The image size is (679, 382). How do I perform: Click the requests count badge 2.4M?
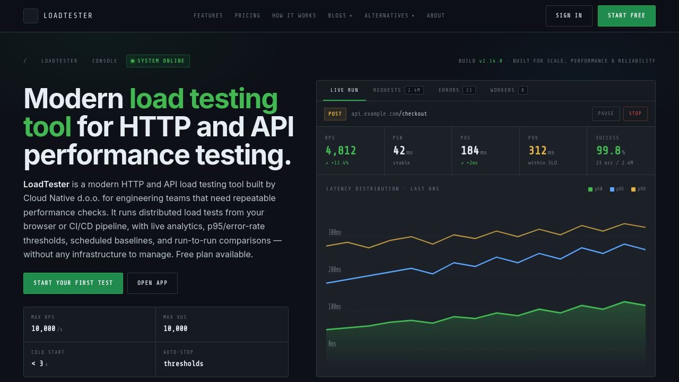coord(414,90)
